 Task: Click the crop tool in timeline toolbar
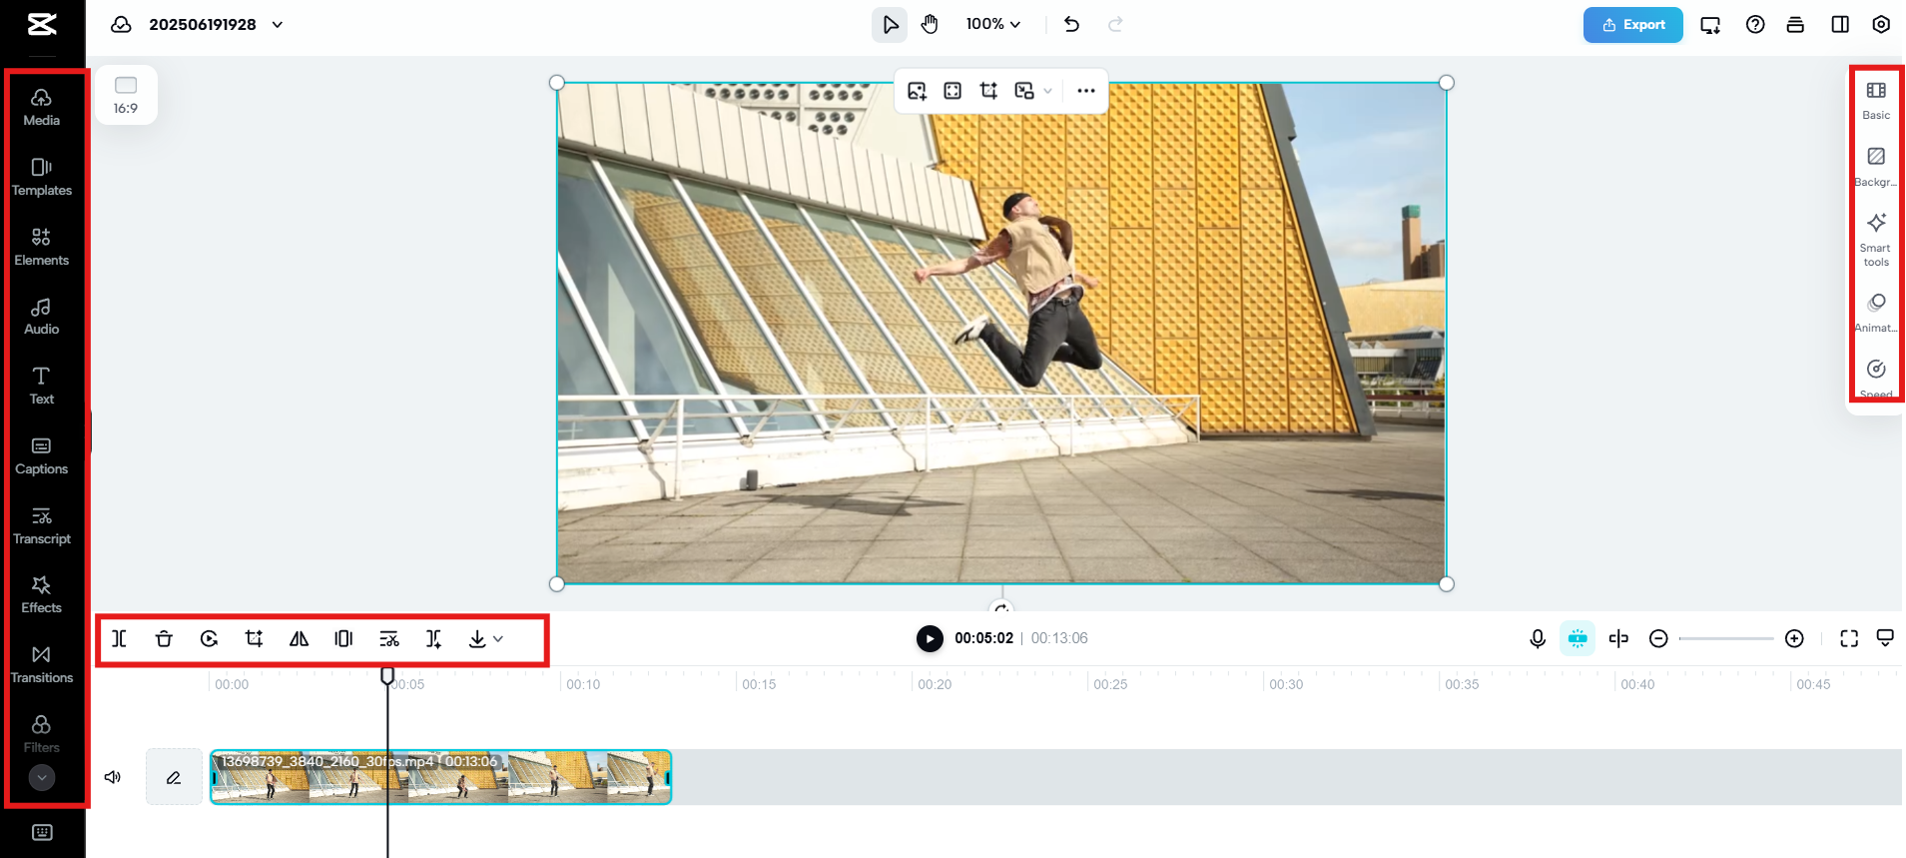(x=254, y=638)
